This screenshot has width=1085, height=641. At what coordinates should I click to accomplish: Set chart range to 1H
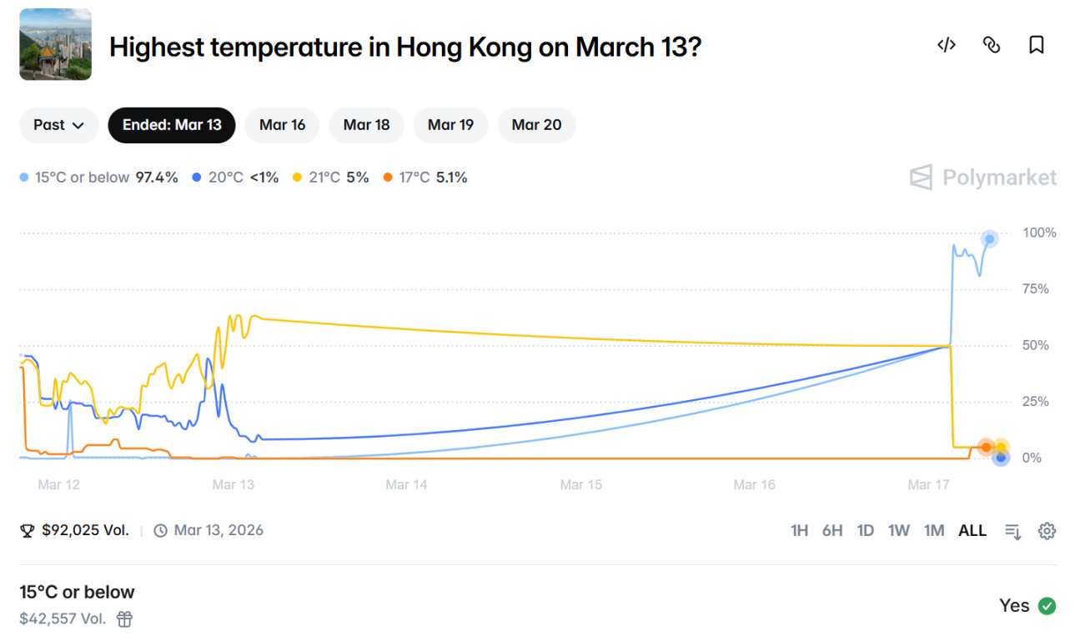tap(799, 530)
